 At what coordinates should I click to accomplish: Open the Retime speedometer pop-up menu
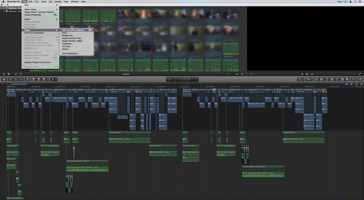309,79
